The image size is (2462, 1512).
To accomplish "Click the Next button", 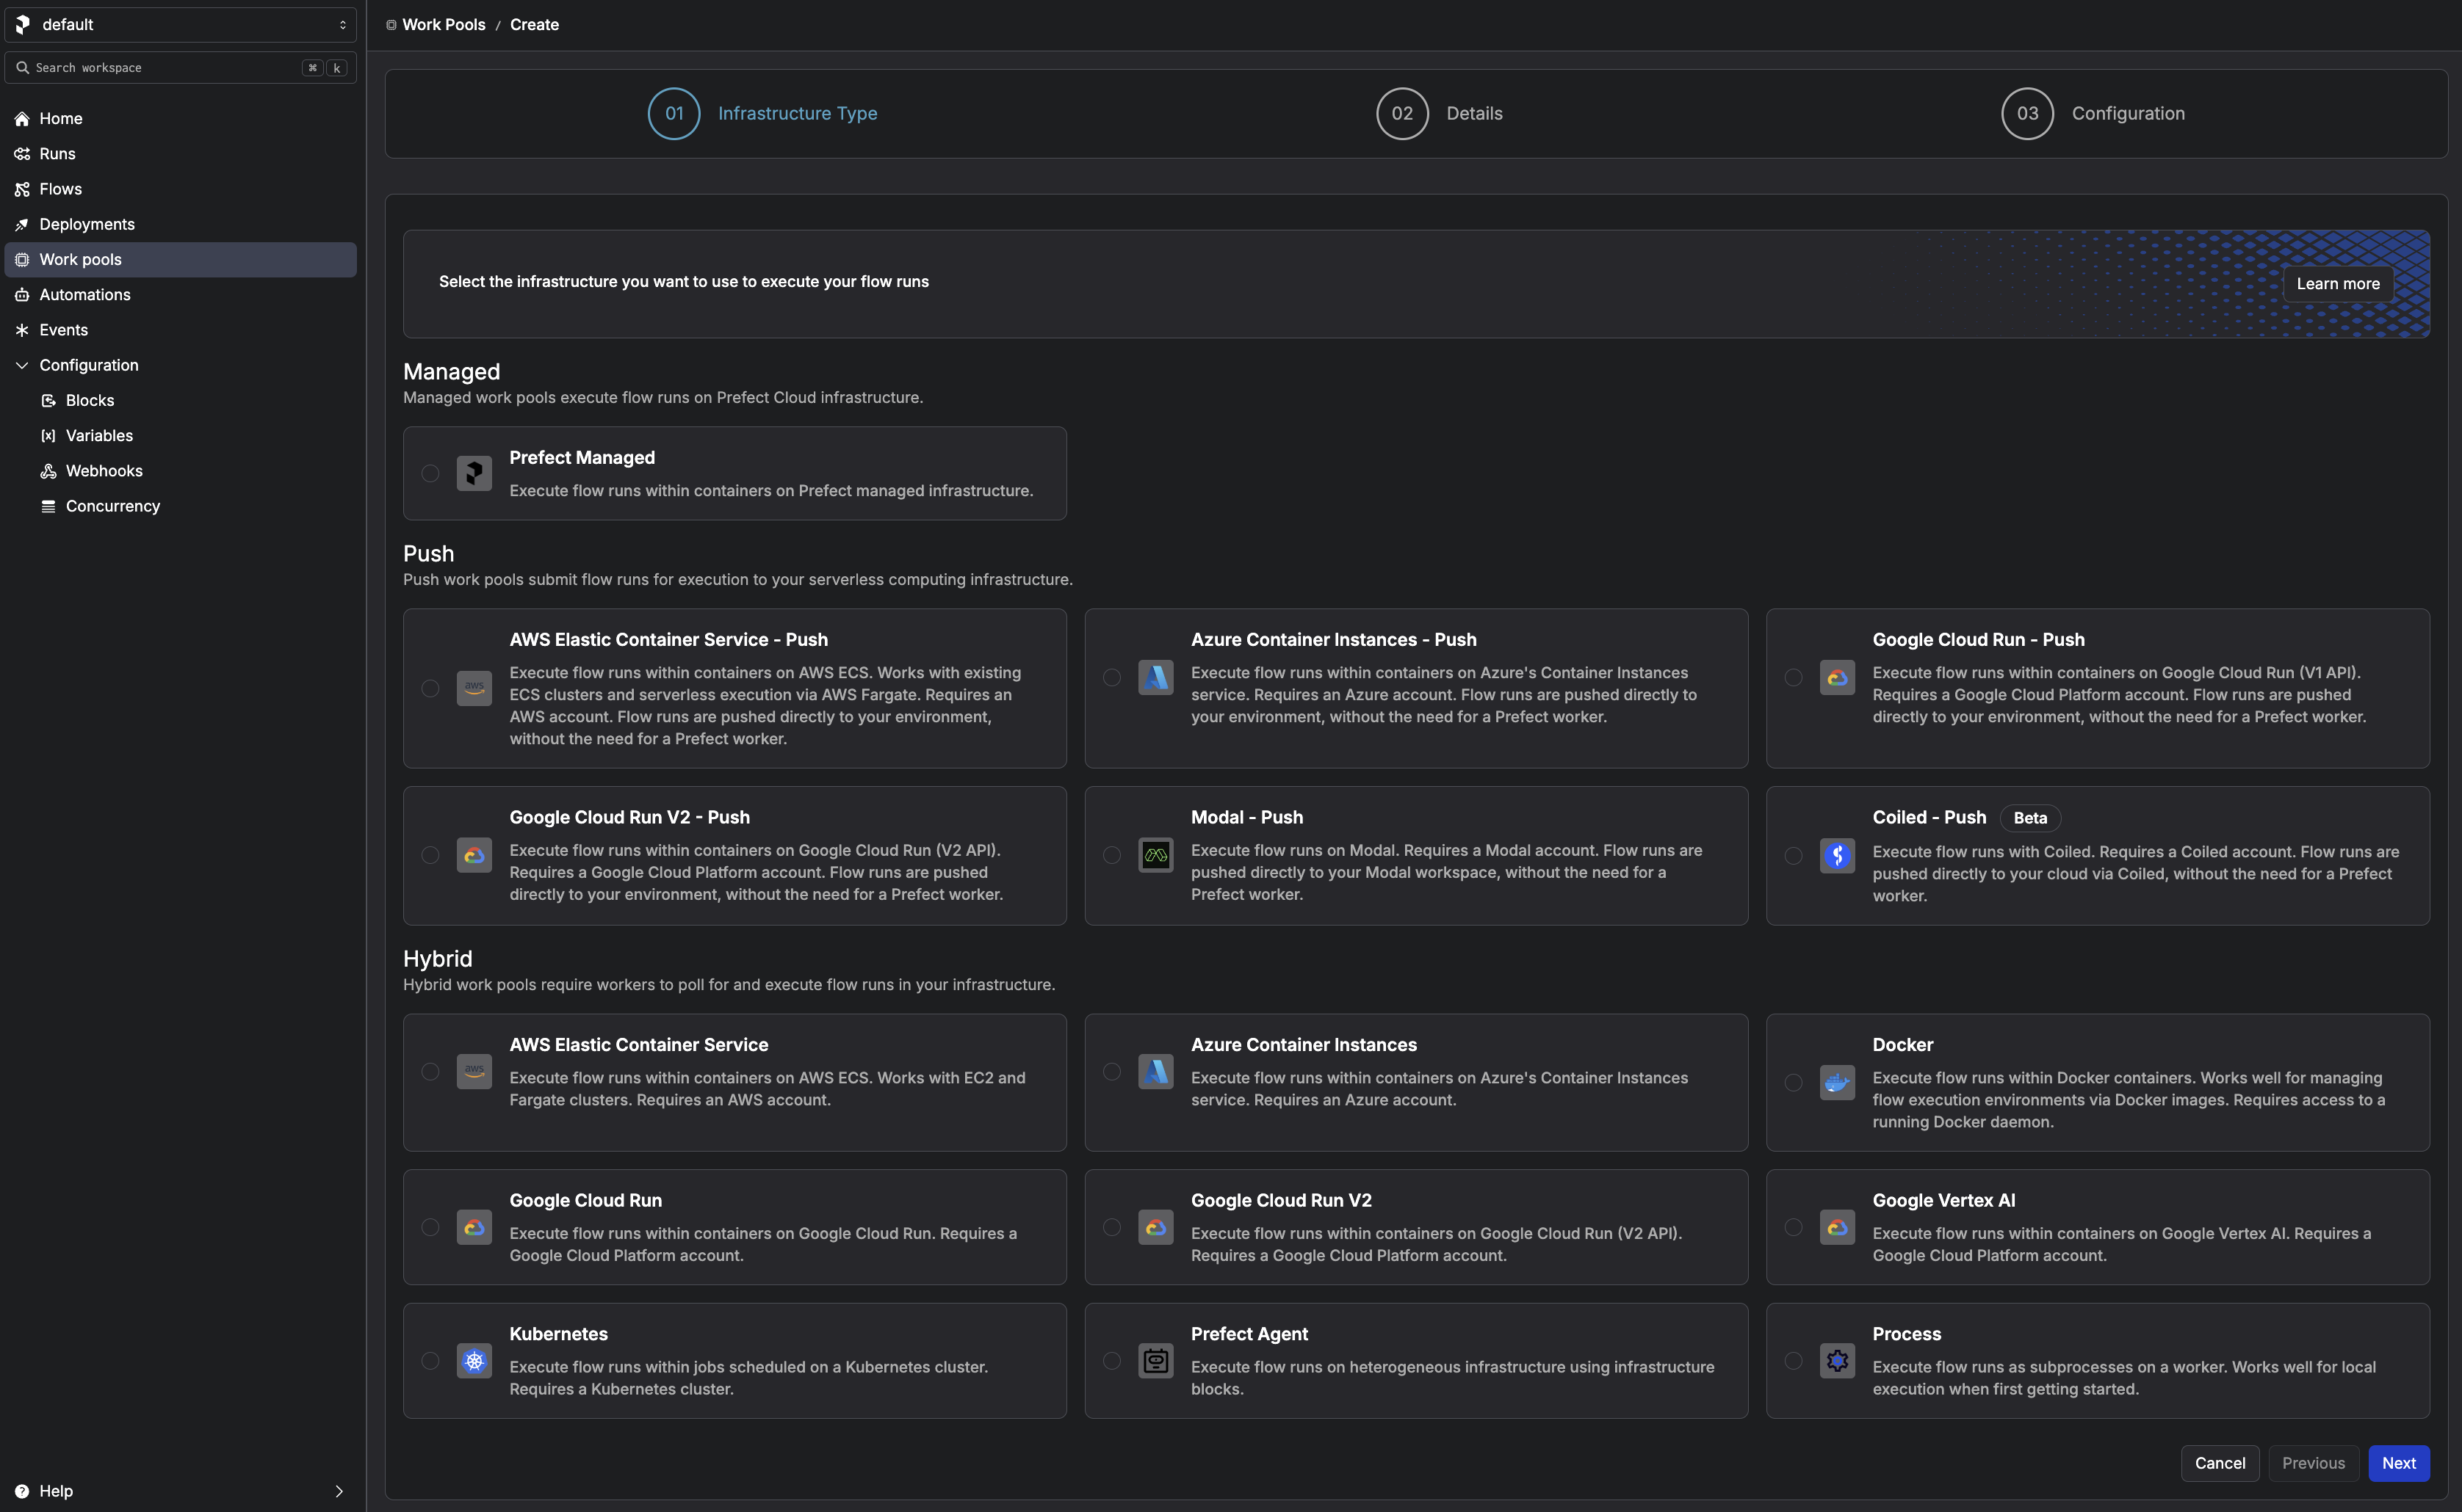I will coord(2398,1462).
